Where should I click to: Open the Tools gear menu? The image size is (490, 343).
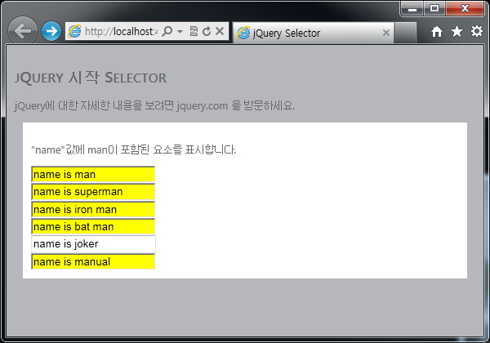pyautogui.click(x=477, y=31)
